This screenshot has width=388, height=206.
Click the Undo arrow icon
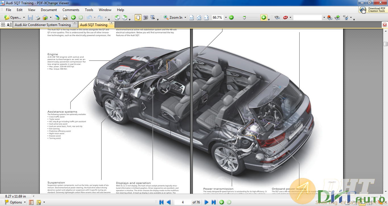click(89, 18)
